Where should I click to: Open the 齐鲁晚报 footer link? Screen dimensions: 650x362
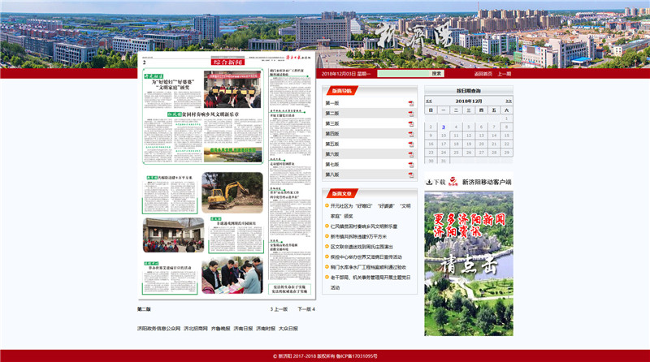coord(220,329)
